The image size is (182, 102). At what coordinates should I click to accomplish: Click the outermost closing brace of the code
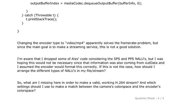(18, 31)
